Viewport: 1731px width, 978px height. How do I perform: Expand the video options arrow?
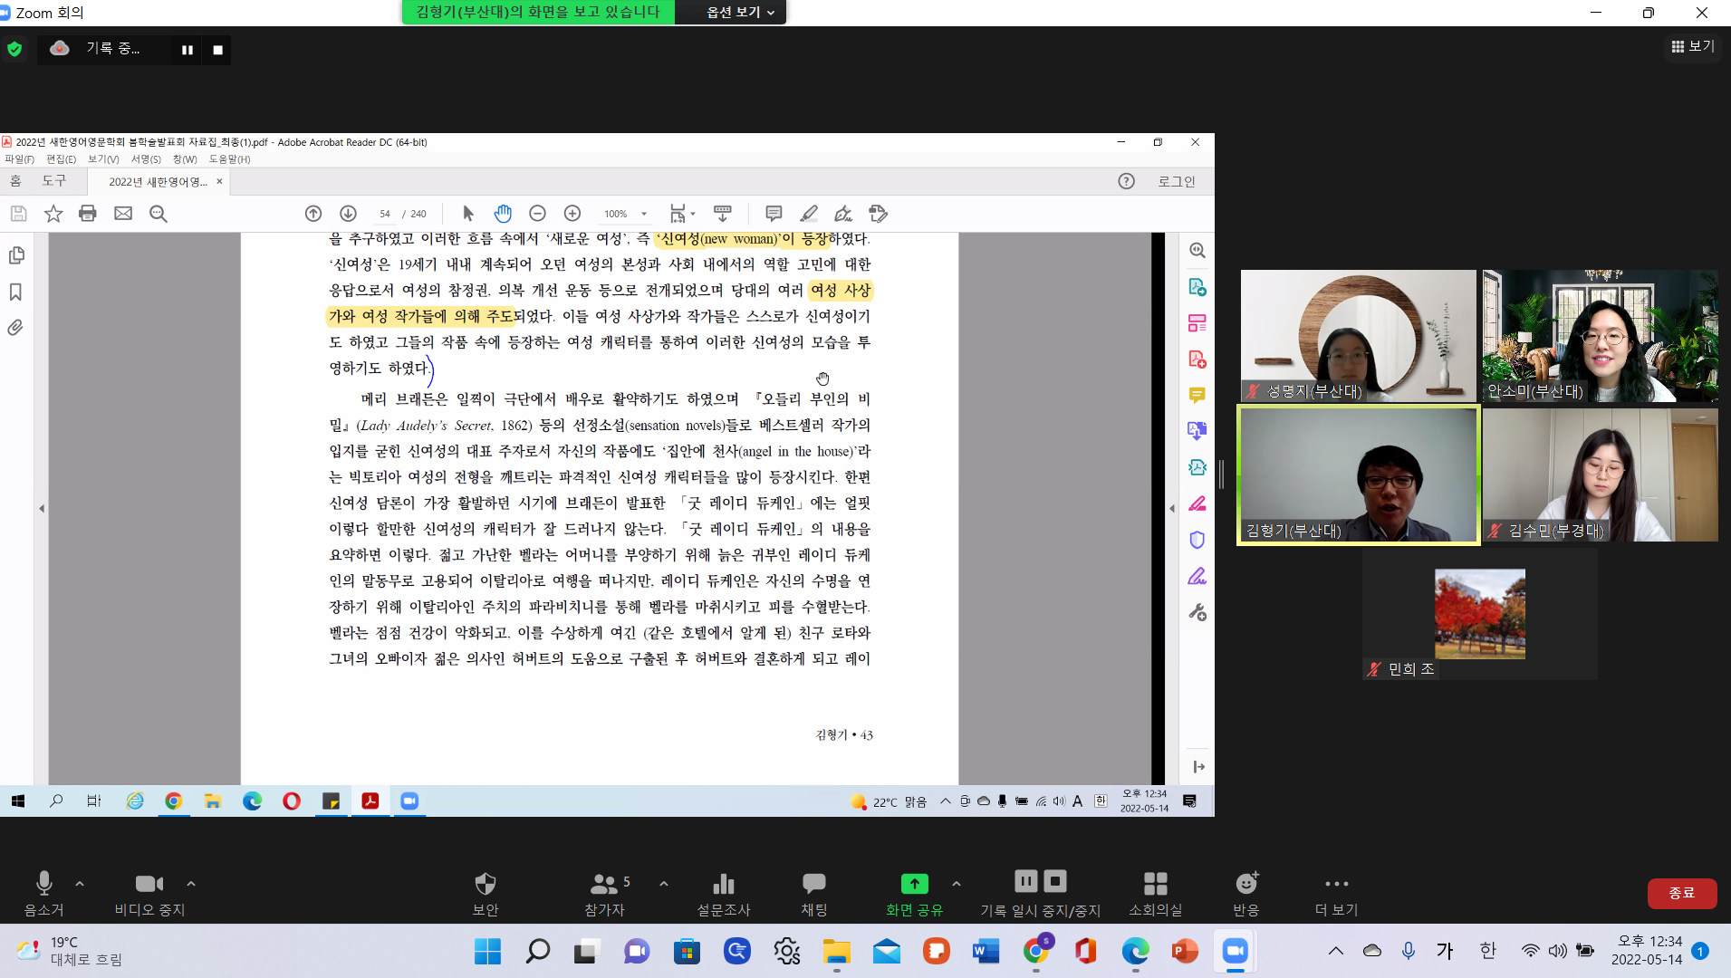(x=191, y=884)
